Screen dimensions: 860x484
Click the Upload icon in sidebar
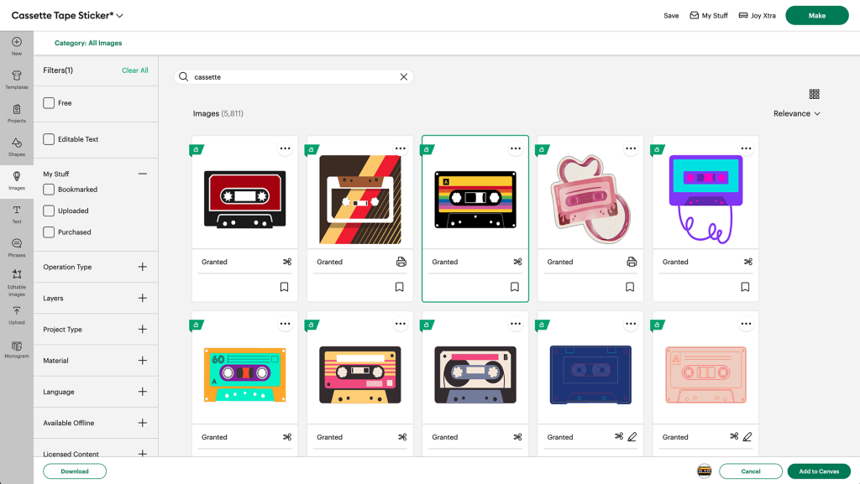[17, 315]
